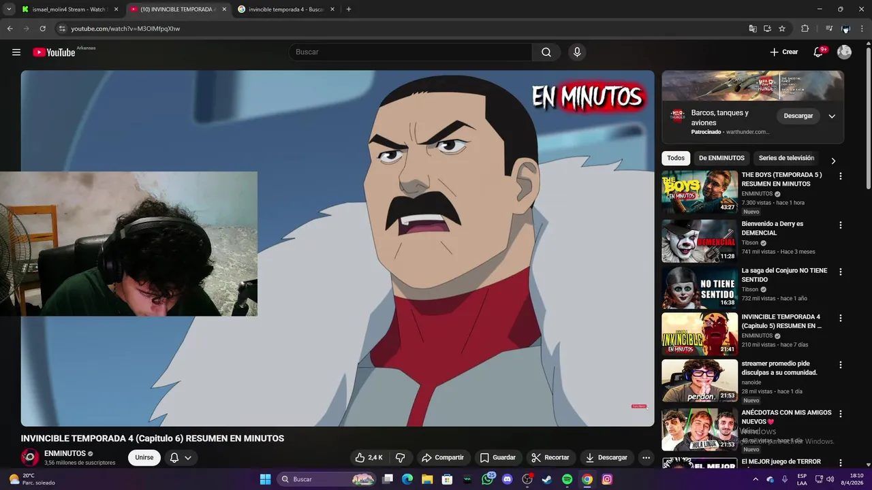Show more filter chips with right arrow
Image resolution: width=872 pixels, height=490 pixels.
(833, 161)
